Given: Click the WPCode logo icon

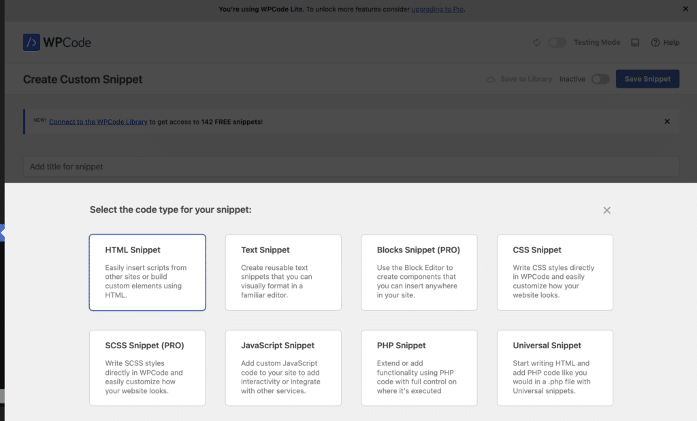Looking at the screenshot, I should [x=31, y=43].
